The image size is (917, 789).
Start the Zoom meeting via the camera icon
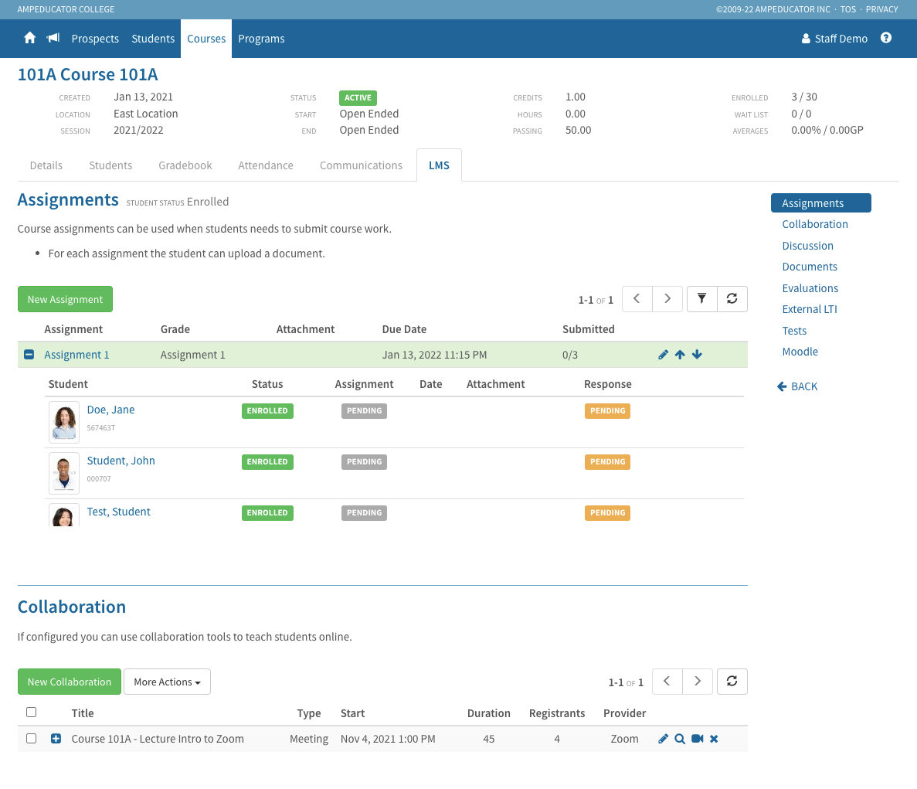pyautogui.click(x=697, y=738)
